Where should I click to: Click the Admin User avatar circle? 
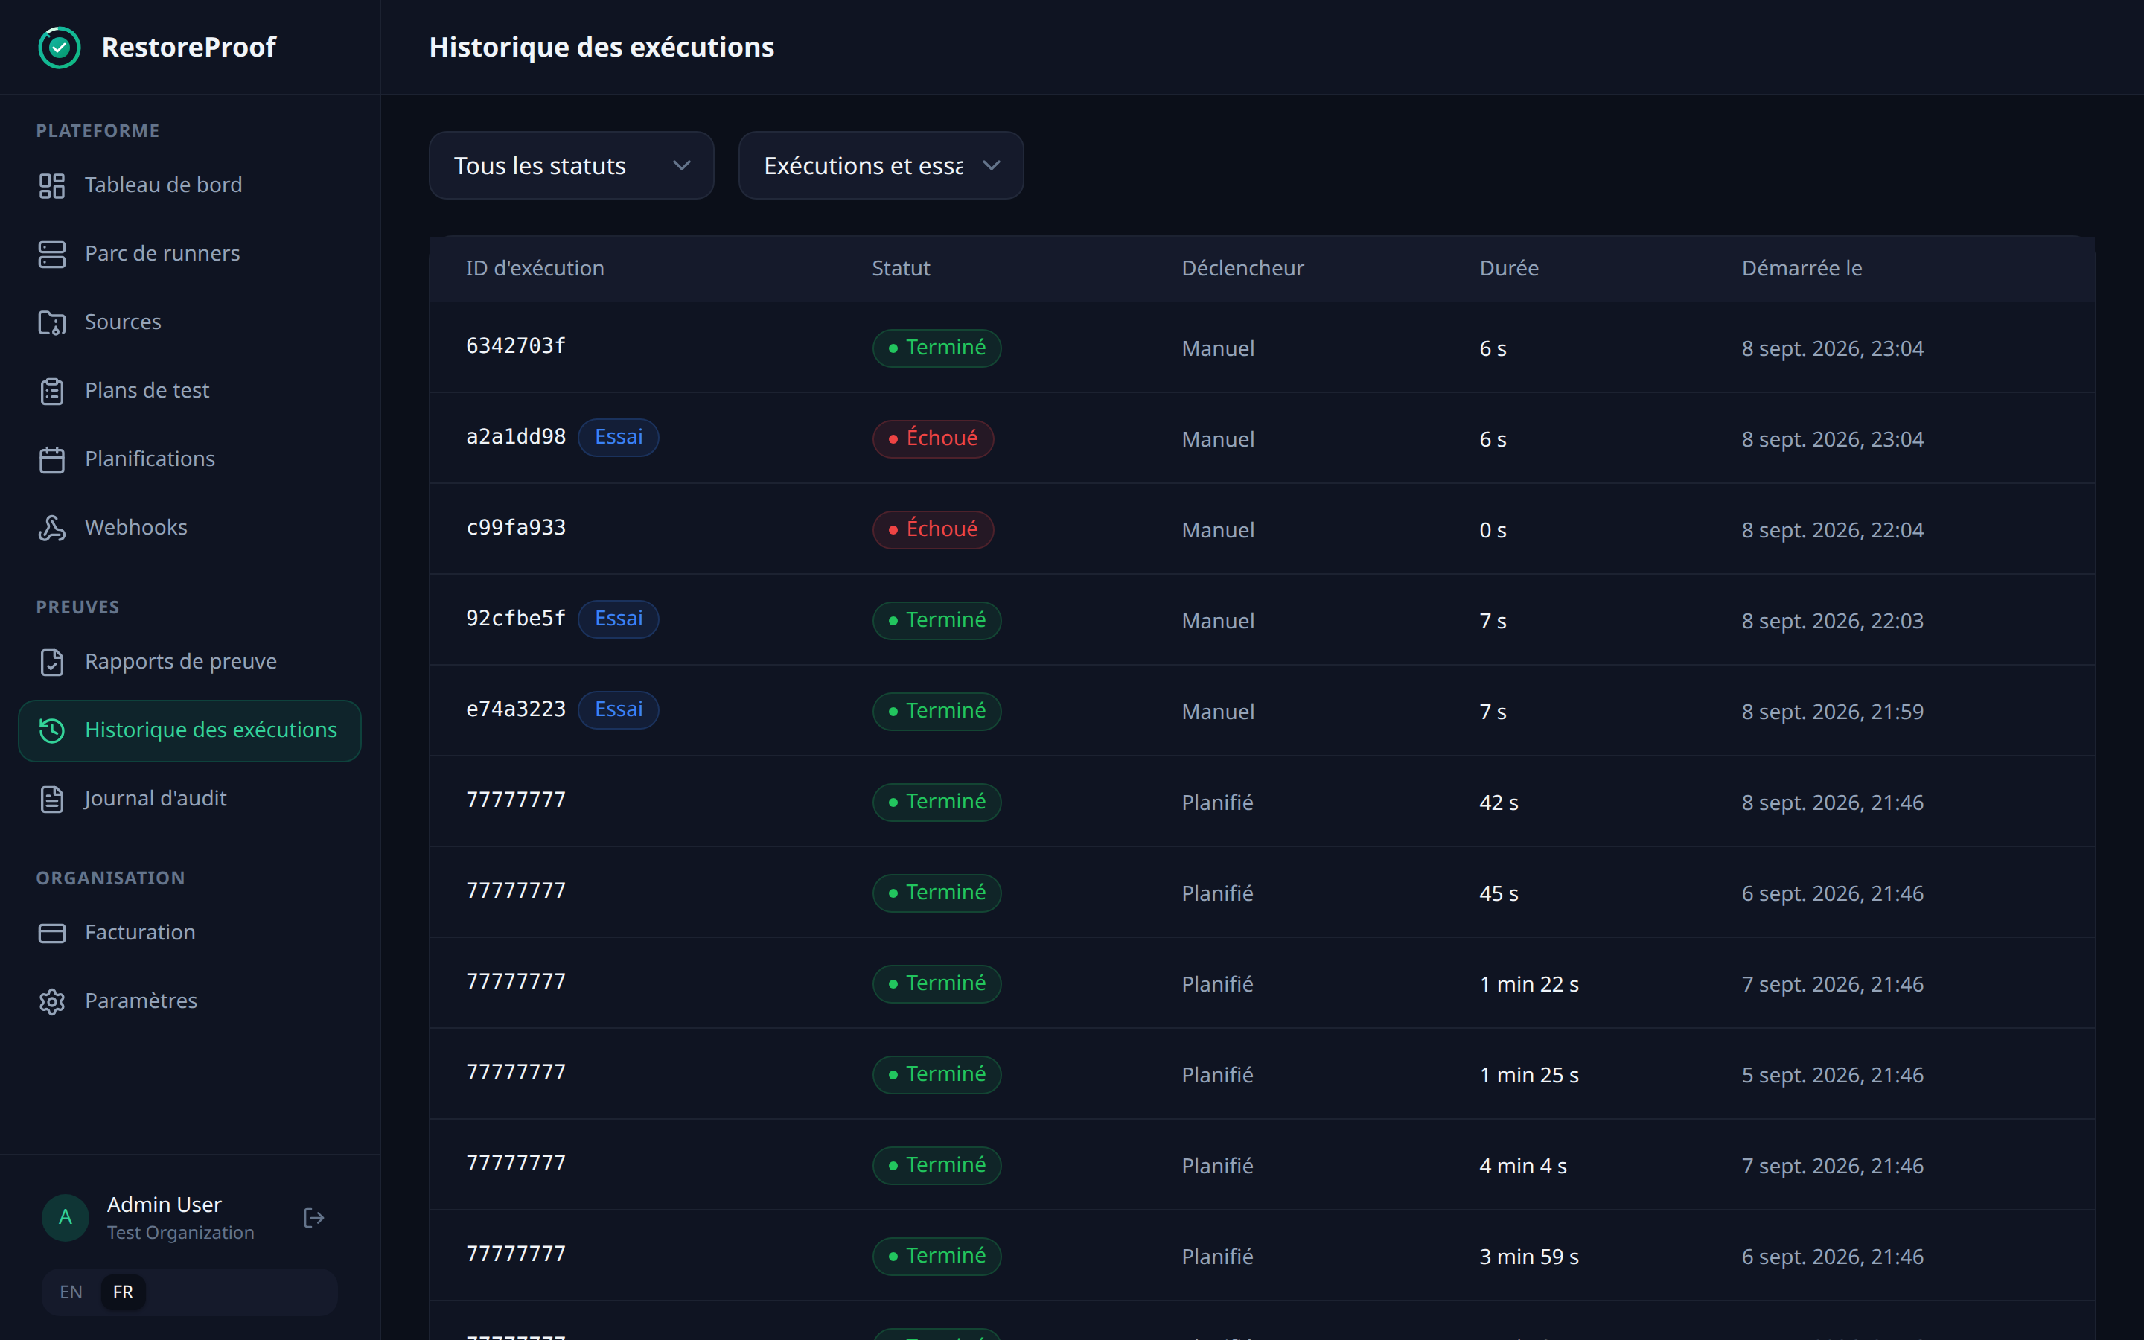(x=66, y=1218)
